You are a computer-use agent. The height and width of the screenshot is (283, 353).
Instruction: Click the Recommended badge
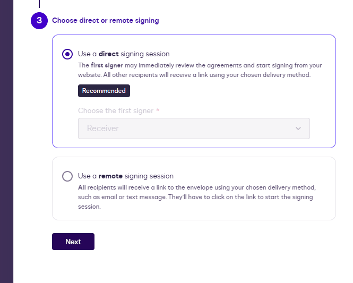tap(104, 91)
